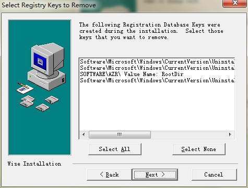248x188 pixels.
Task: Click the horizontal scrollbar right arrow
Action: point(230,134)
